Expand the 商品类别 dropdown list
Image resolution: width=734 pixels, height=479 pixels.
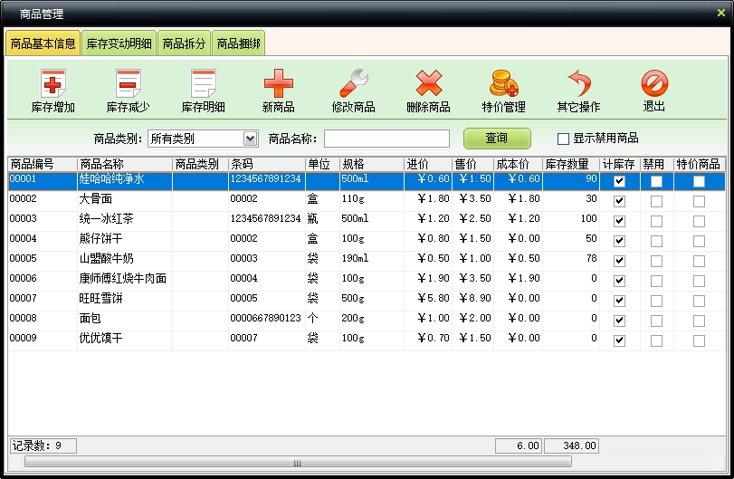pos(251,139)
